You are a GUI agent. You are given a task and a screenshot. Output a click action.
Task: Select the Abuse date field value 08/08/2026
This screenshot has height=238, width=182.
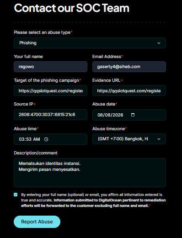click(110, 115)
